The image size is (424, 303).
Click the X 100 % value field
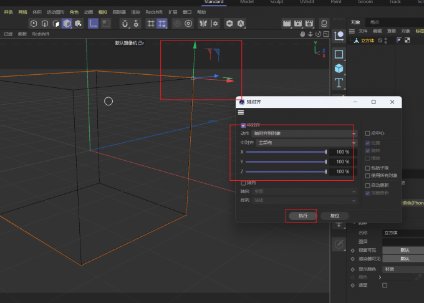click(x=343, y=152)
